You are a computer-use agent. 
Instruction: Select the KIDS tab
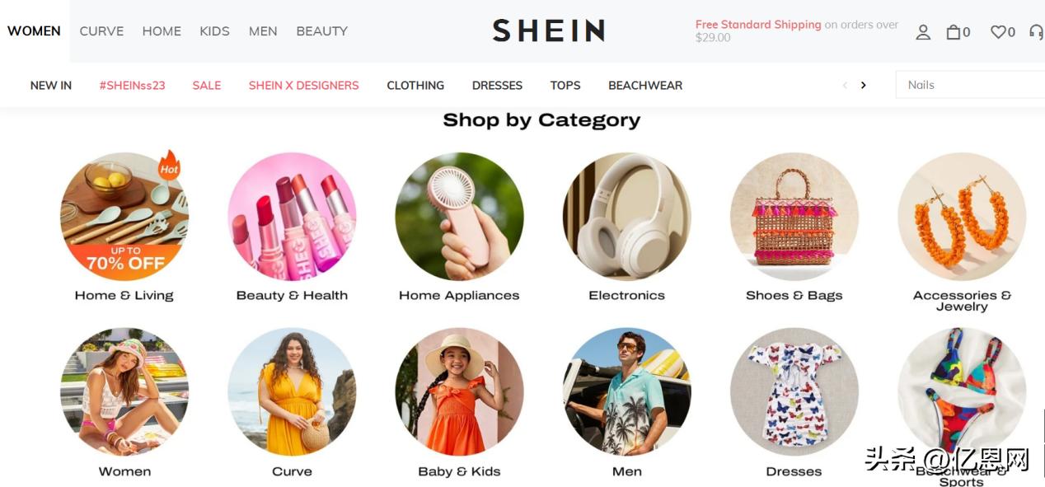214,31
